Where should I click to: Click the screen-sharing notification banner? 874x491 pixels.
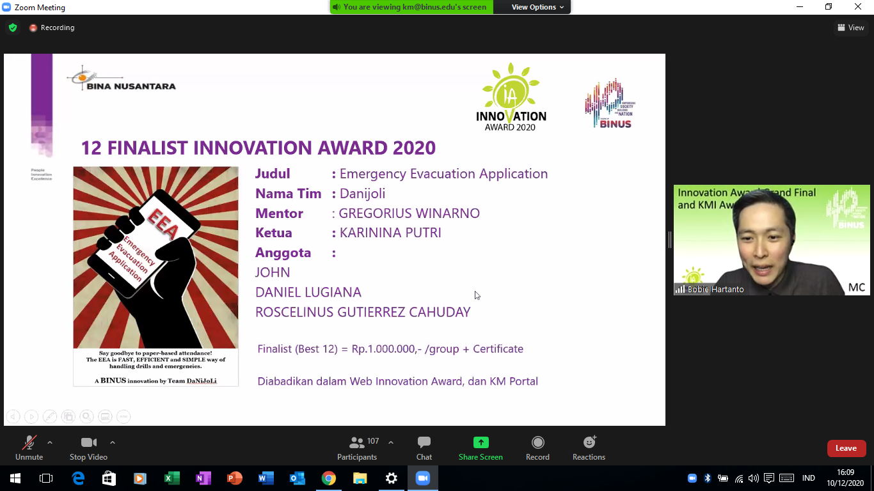[x=412, y=7]
